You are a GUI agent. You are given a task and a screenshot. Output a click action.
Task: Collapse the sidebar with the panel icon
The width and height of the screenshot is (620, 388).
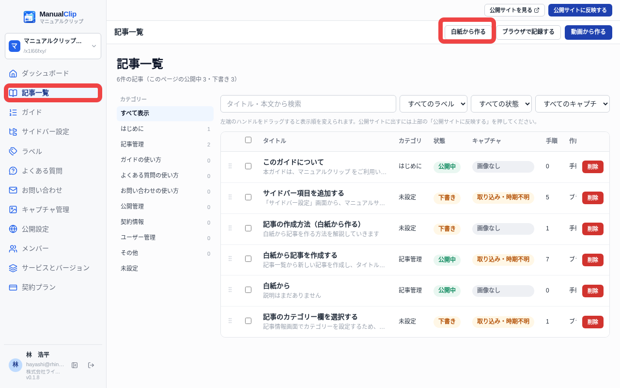75,365
